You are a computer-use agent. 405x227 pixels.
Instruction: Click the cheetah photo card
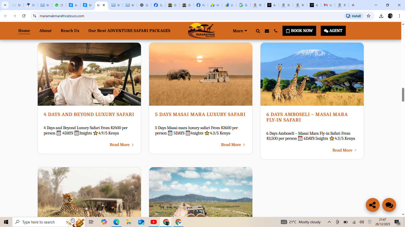coord(89,192)
